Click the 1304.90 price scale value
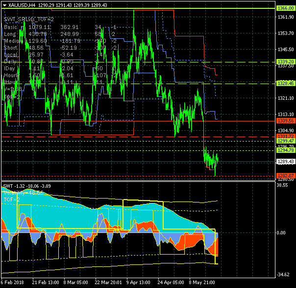The image size is (296, 288). point(286,130)
